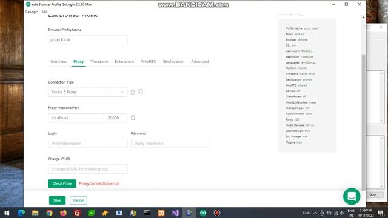Click the network tray icon
Image resolution: width=388 pixels, height=218 pixels.
(x=336, y=213)
